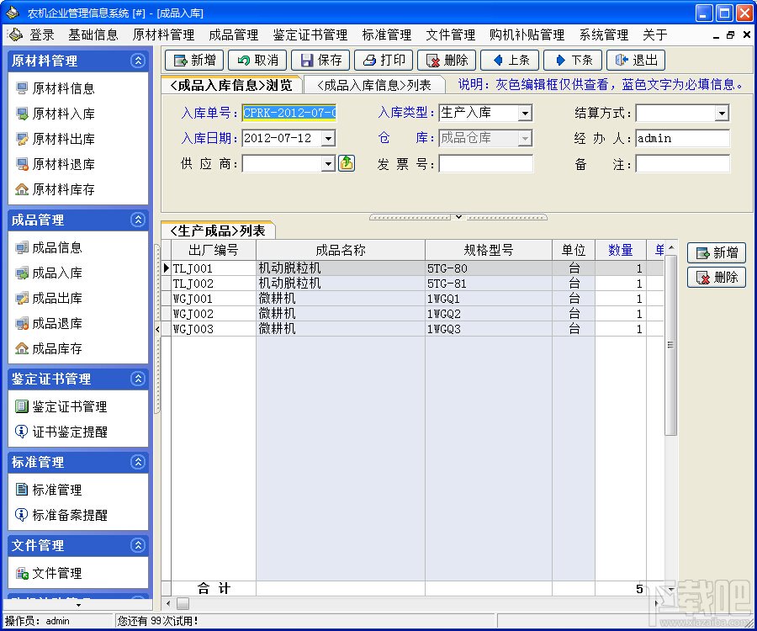
Task: Click the panel collapse splitter arrow
Action: click(x=458, y=217)
